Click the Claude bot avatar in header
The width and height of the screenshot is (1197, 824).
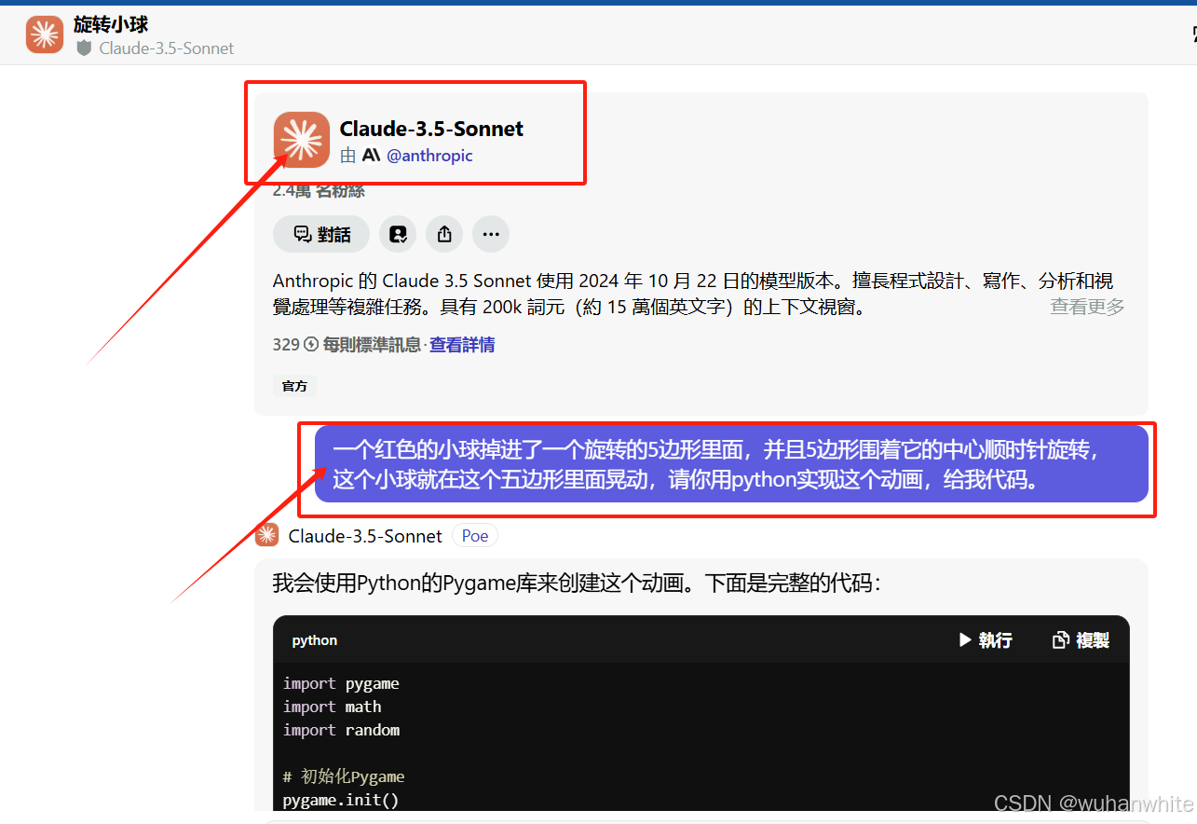[x=45, y=34]
